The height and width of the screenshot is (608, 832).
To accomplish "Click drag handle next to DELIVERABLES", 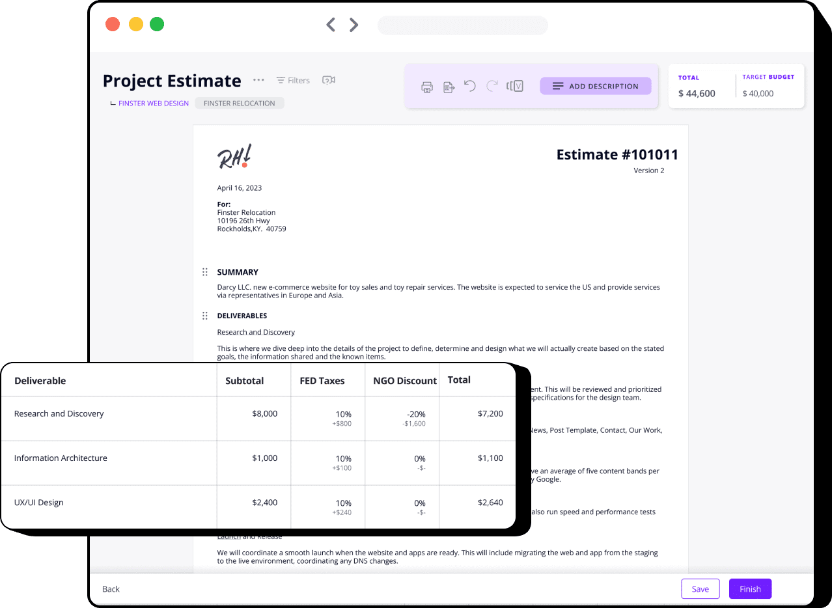I will coord(205,316).
